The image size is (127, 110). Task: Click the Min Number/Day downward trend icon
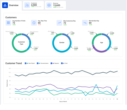pos(85,23)
